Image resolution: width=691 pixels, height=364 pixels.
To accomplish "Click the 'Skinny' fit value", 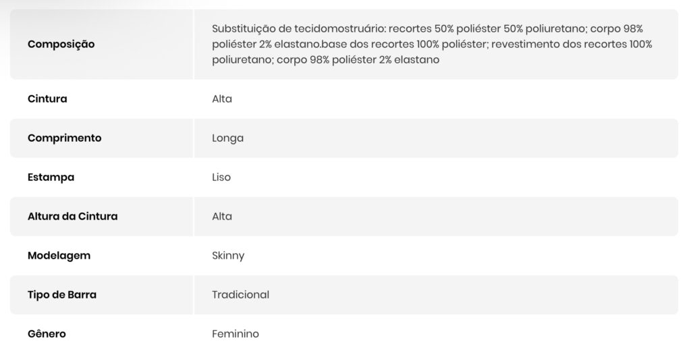I will (228, 255).
